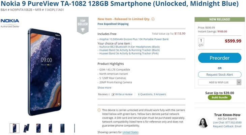
Task: Click the Top Seller trophy badge
Action: coord(83,25)
